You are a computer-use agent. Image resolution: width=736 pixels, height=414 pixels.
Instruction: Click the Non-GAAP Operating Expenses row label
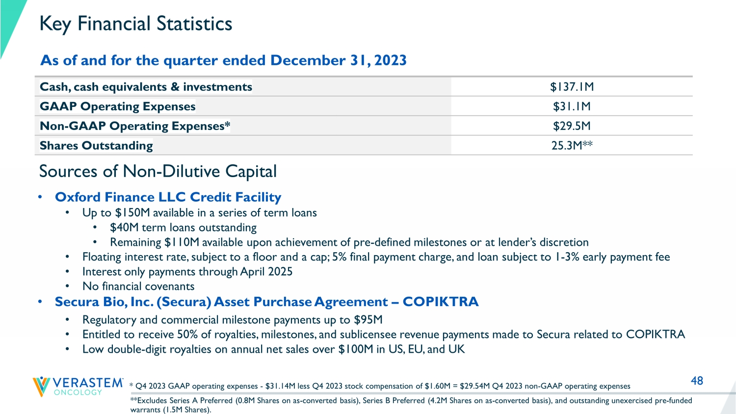click(135, 126)
